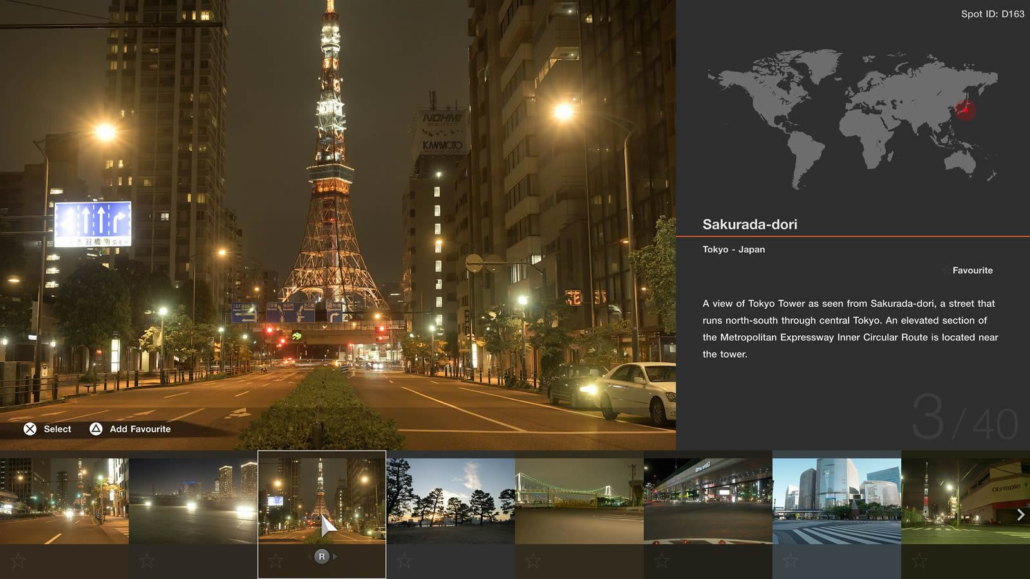Open the pine trees at sunset thumbnail

pyautogui.click(x=451, y=501)
